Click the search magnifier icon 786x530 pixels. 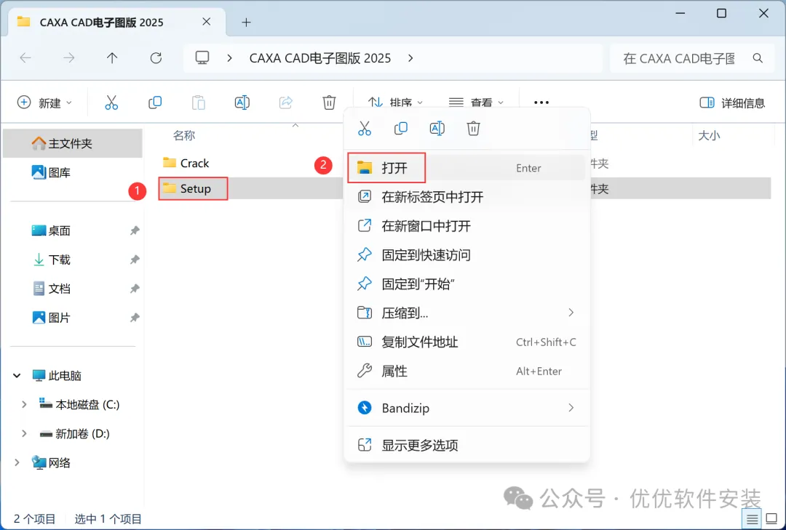758,58
